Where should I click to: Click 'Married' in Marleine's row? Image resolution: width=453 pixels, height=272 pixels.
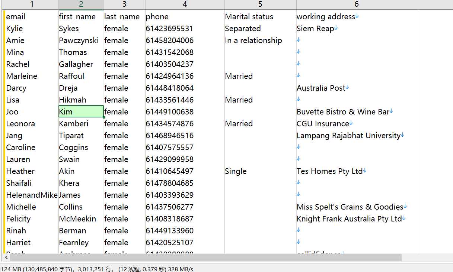(260, 76)
